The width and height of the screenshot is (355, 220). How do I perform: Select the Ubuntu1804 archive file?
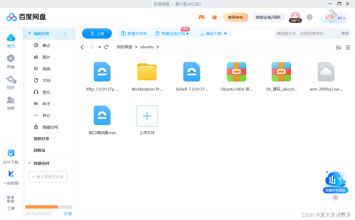236,72
